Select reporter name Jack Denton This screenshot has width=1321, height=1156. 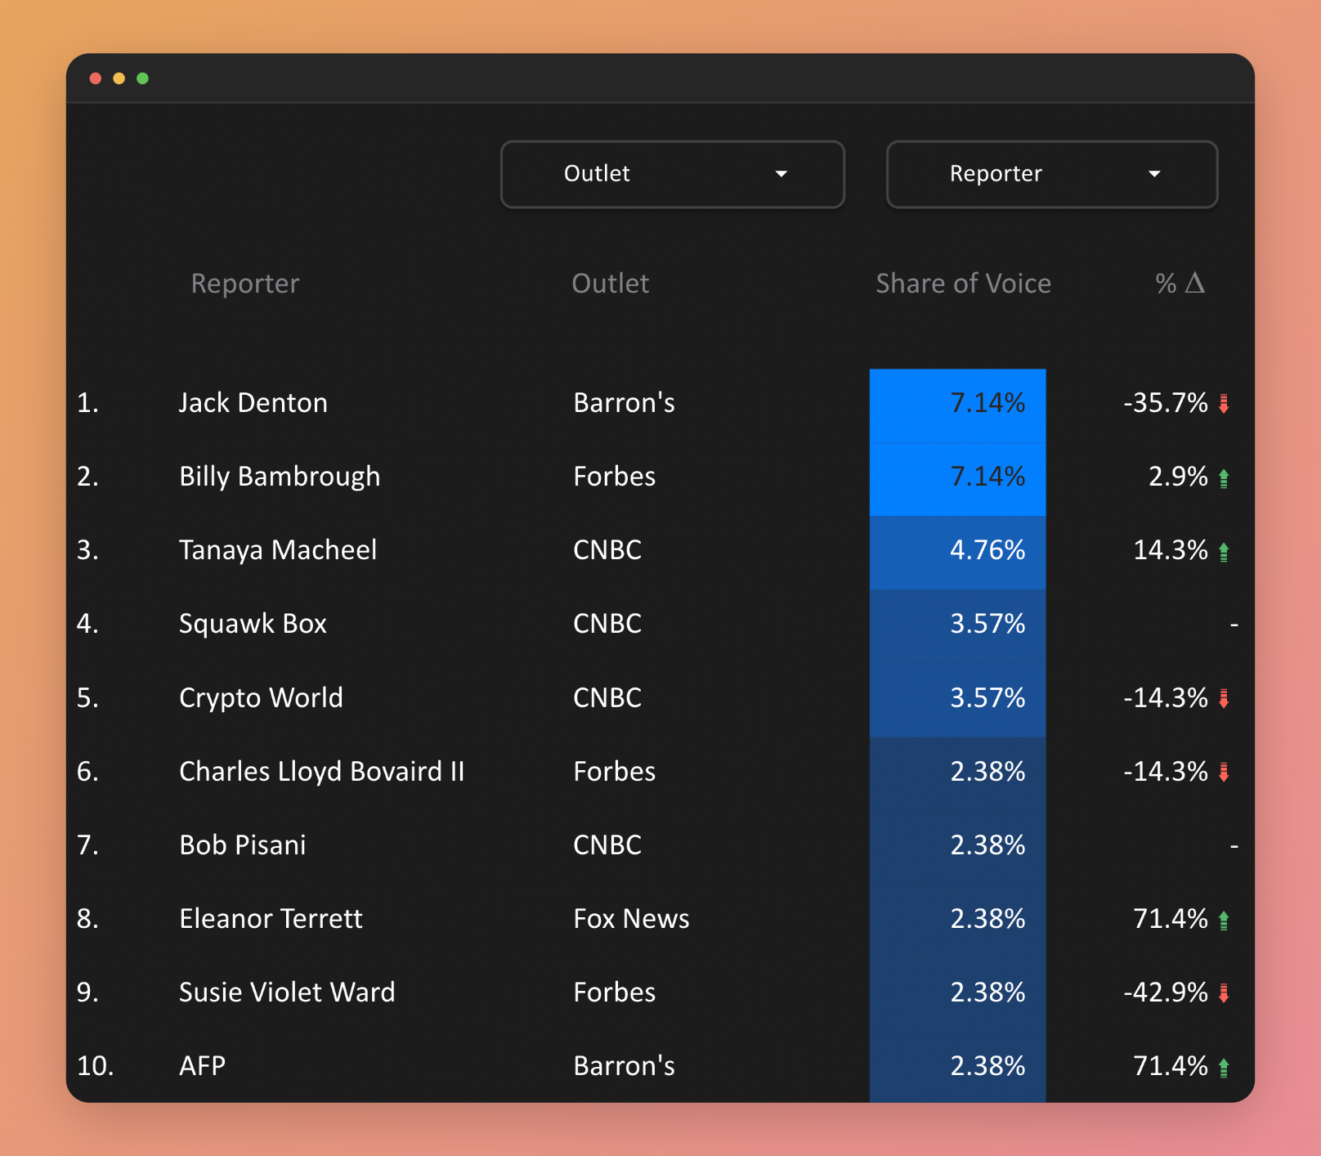coord(253,403)
